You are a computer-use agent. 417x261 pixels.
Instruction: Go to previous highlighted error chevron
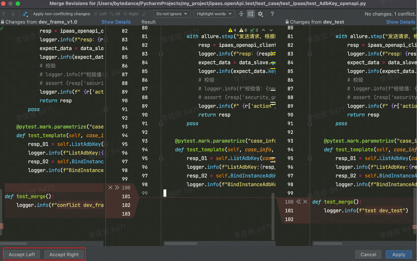coord(263,30)
